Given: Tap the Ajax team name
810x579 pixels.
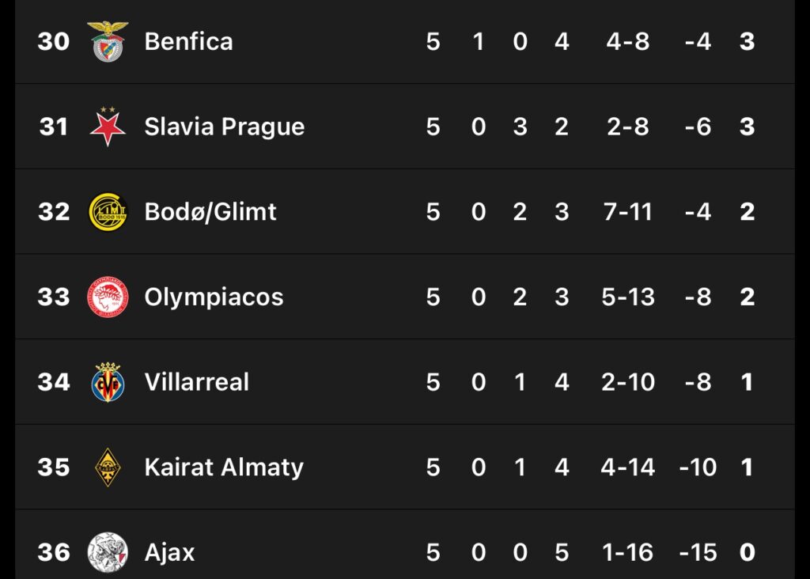Looking at the screenshot, I should click(169, 552).
